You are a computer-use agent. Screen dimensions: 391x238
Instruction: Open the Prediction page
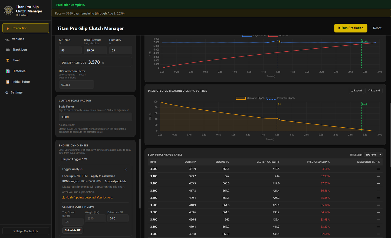(26, 28)
